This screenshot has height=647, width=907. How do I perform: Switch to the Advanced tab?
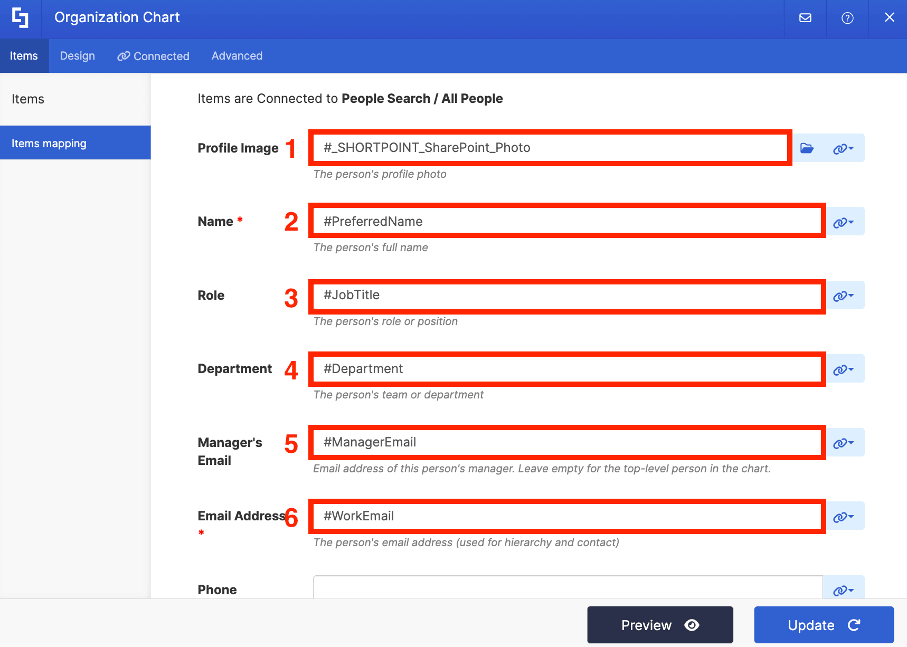coord(237,56)
